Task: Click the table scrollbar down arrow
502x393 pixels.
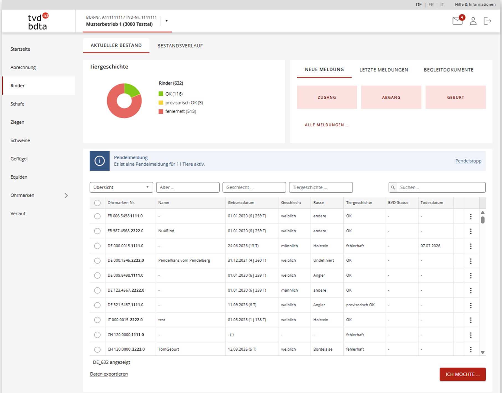Action: coord(483,353)
